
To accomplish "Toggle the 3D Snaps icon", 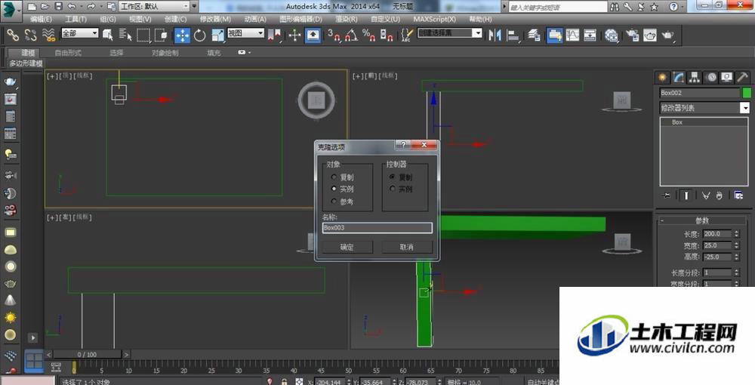I will pyautogui.click(x=333, y=35).
